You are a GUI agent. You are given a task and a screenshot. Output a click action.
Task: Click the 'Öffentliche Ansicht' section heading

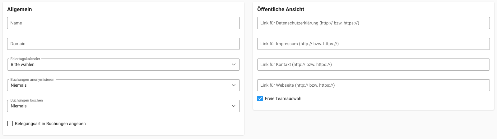(x=281, y=9)
